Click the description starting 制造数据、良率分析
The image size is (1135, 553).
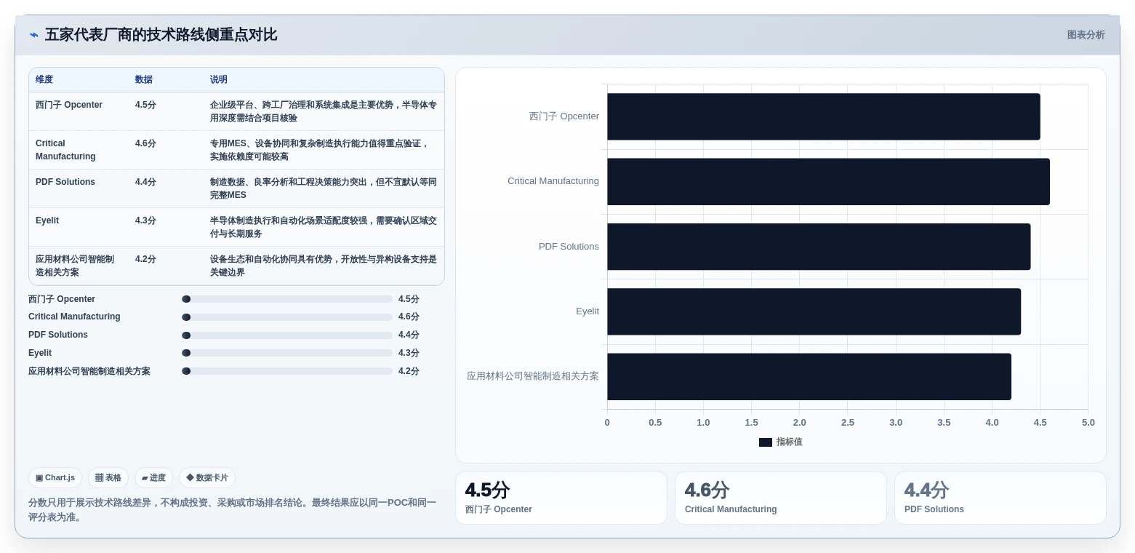[x=324, y=188]
